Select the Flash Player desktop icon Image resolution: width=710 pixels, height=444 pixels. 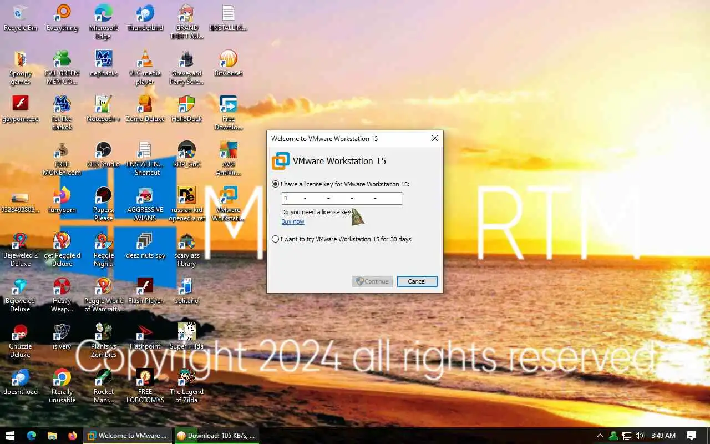coord(145,291)
